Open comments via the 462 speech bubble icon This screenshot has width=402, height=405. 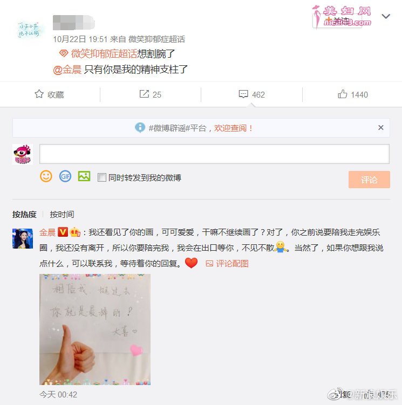click(243, 94)
